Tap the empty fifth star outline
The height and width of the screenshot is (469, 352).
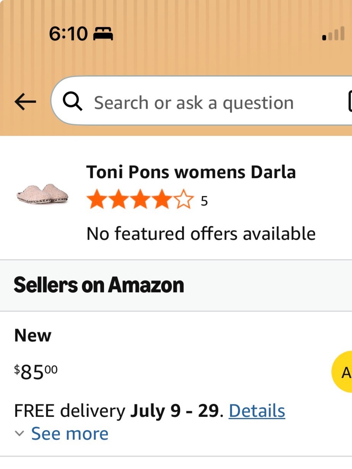(x=183, y=199)
